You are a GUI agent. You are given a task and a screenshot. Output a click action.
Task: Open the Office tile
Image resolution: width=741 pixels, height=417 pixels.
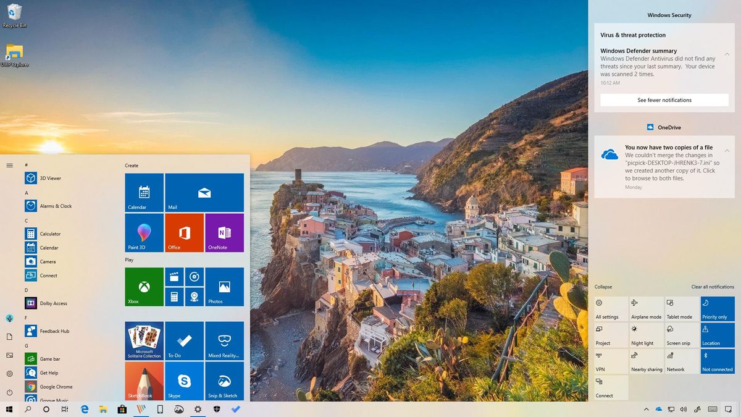click(184, 233)
